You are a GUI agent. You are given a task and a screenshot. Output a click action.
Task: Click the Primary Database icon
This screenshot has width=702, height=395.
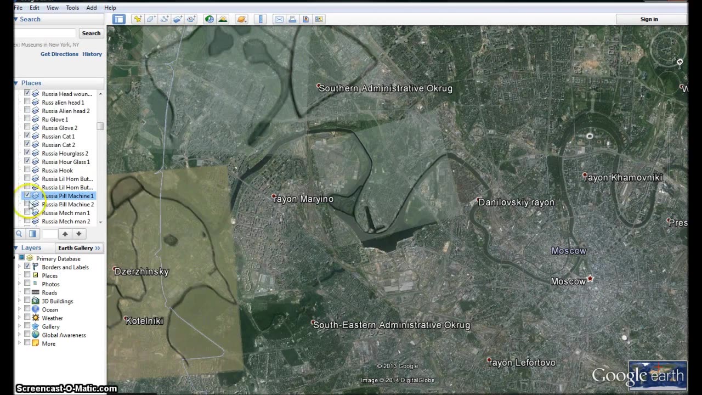pos(30,258)
